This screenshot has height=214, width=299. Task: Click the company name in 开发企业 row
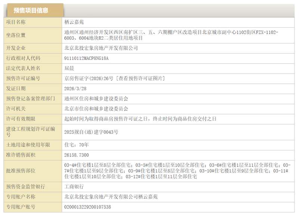click(x=101, y=48)
